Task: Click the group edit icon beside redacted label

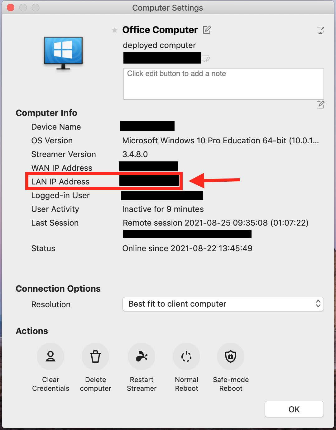Action: coord(206,58)
